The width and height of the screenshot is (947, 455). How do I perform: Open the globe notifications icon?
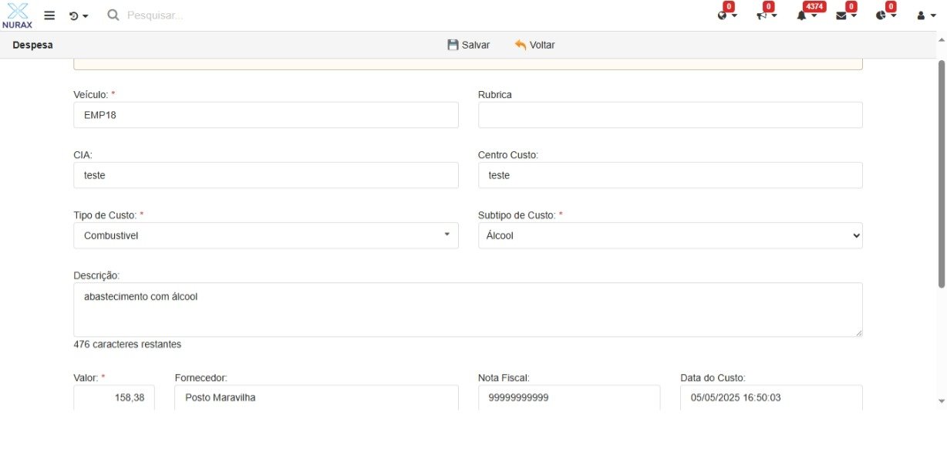click(x=726, y=15)
